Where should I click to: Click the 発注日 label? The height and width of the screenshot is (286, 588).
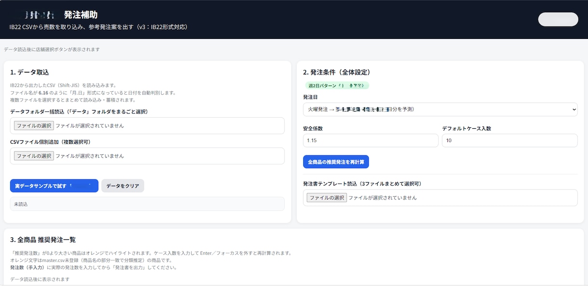click(310, 97)
